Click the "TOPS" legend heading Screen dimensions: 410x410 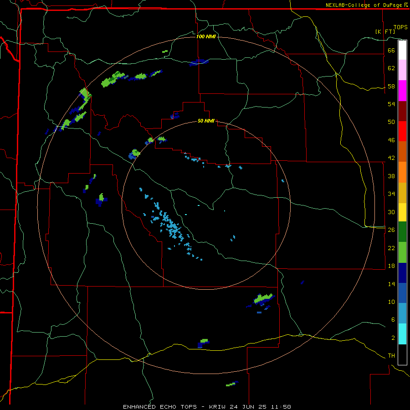400,27
